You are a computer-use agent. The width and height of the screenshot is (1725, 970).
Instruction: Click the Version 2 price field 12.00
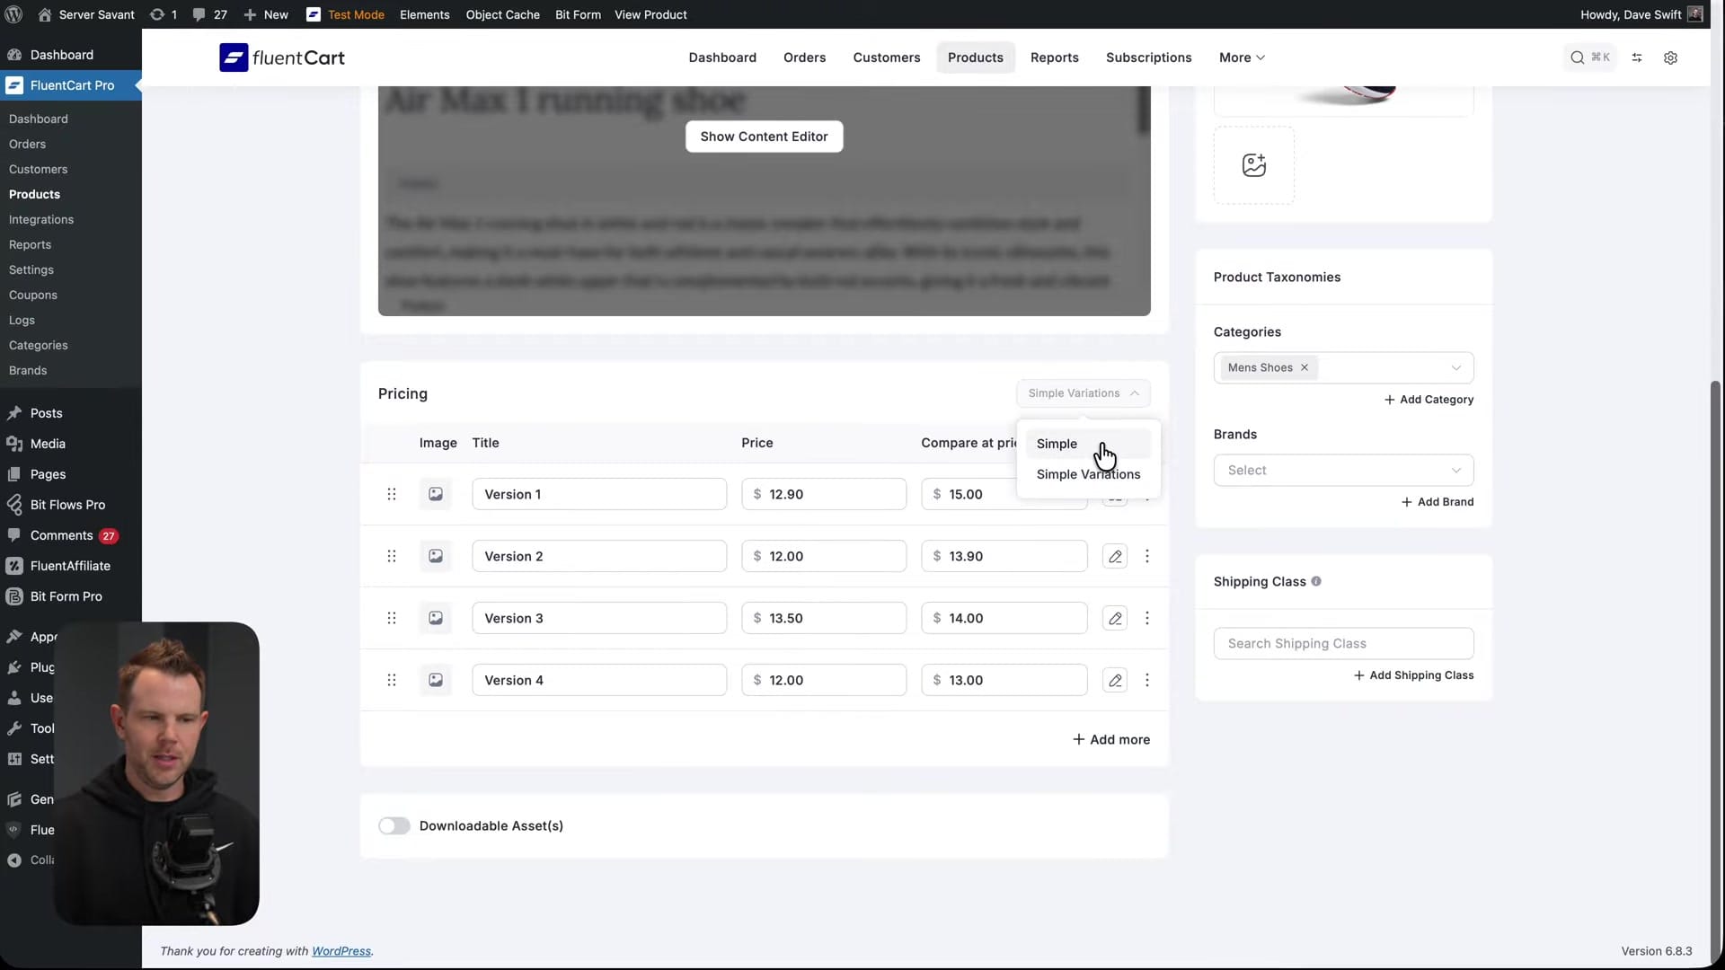click(x=824, y=556)
